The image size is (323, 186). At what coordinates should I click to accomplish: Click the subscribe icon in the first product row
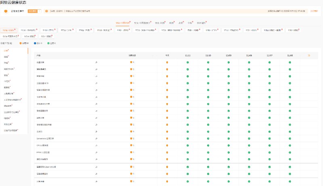click(x=96, y=62)
